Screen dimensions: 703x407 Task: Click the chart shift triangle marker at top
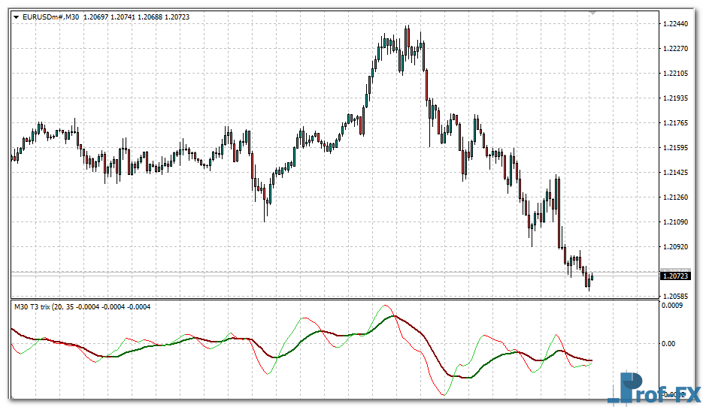[x=593, y=14]
